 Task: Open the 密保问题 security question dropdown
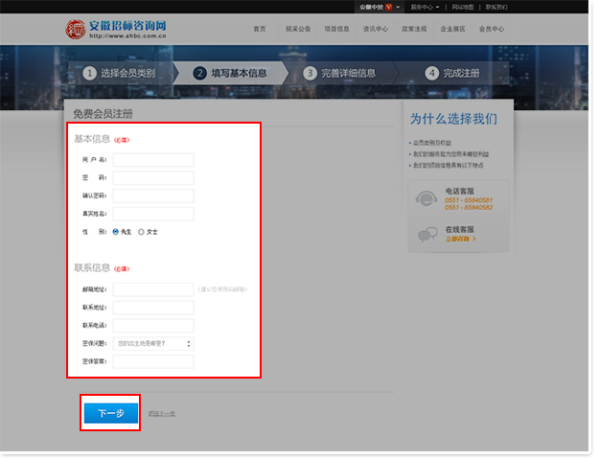(153, 343)
